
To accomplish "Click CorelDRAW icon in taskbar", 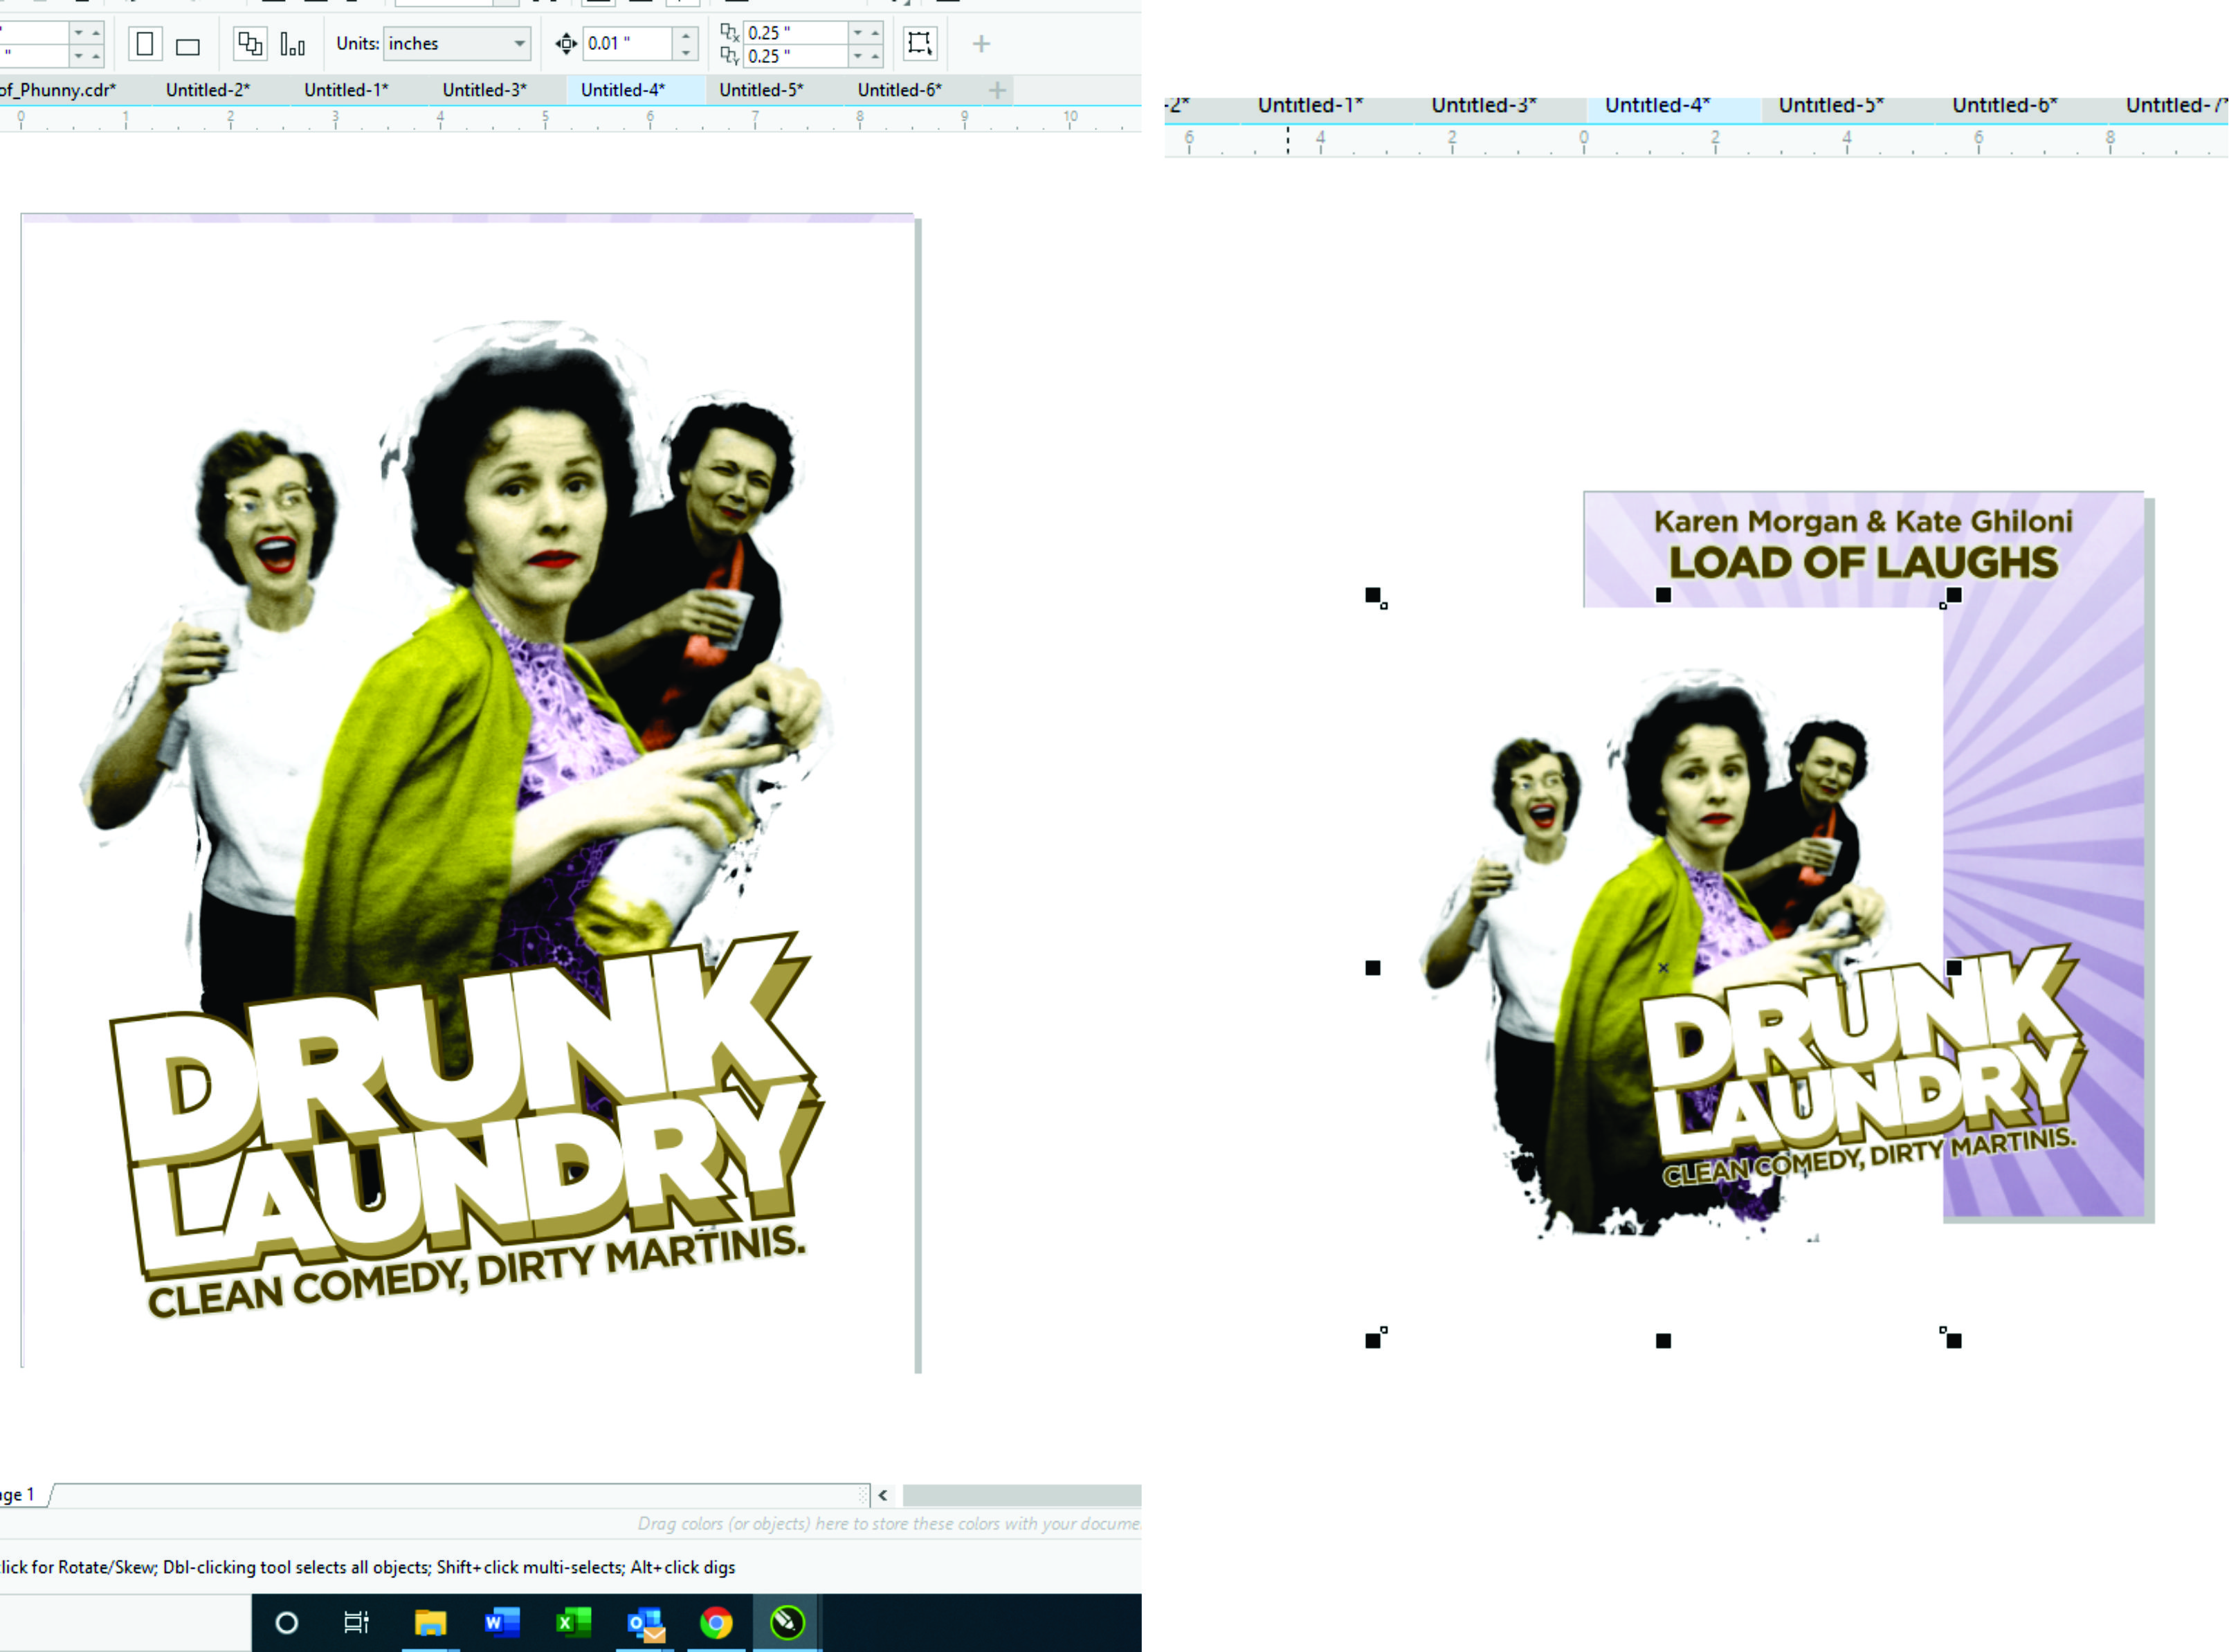I will (787, 1622).
